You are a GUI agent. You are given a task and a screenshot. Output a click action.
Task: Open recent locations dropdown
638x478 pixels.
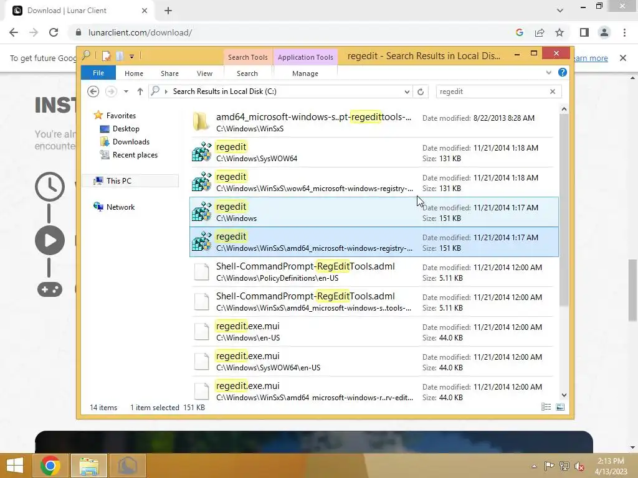tap(126, 91)
